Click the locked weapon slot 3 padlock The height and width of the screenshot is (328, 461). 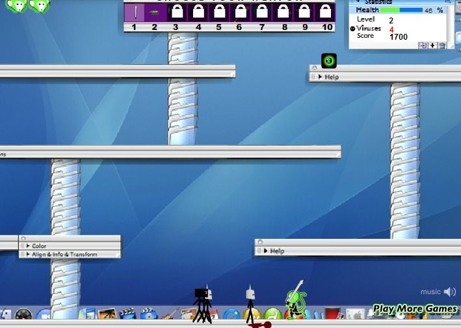click(178, 12)
